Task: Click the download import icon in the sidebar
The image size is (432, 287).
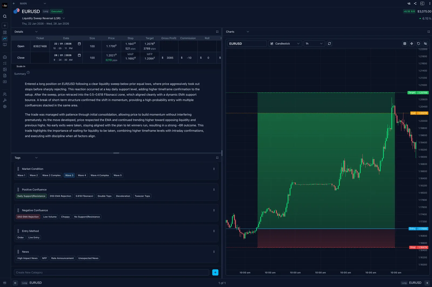Action: click(x=5, y=82)
